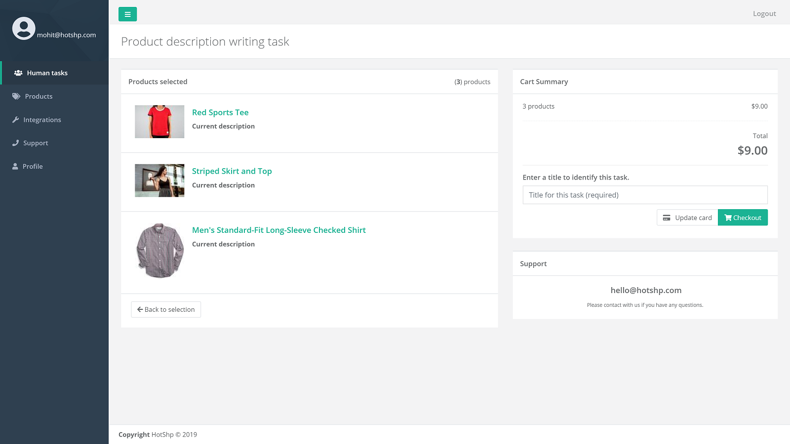This screenshot has width=790, height=444.
Task: Open the Red Sports Tee product link
Action: [220, 112]
